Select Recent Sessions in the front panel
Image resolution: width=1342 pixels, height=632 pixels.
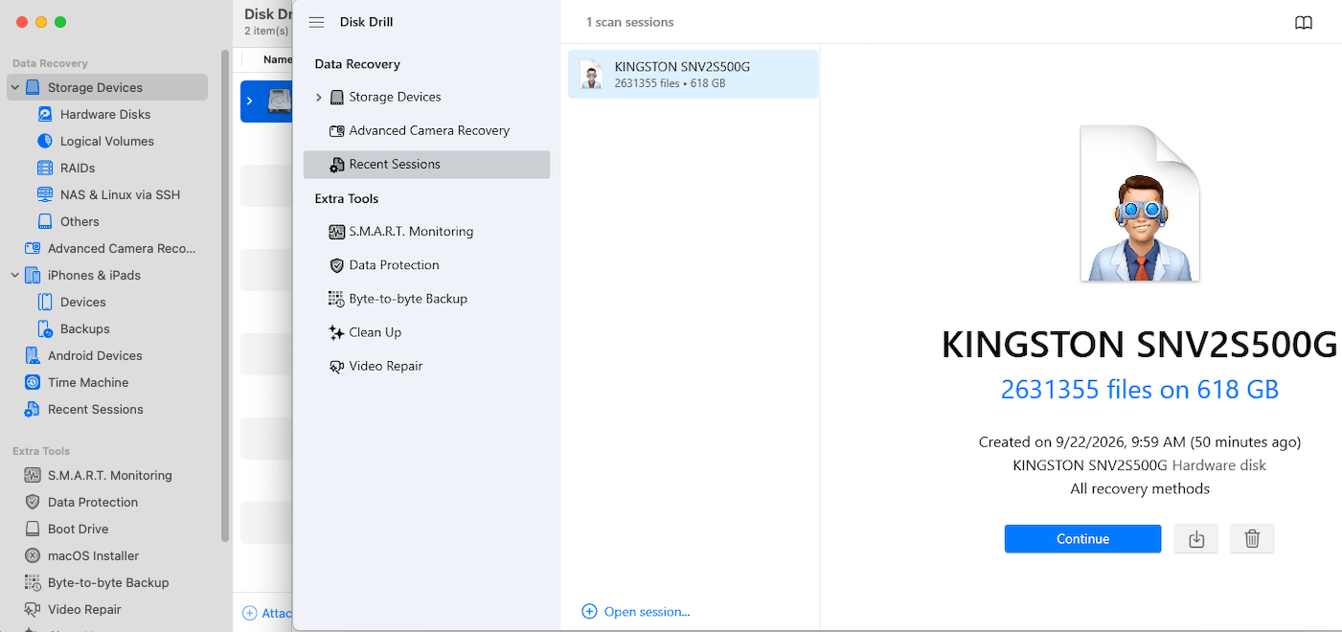pos(426,164)
